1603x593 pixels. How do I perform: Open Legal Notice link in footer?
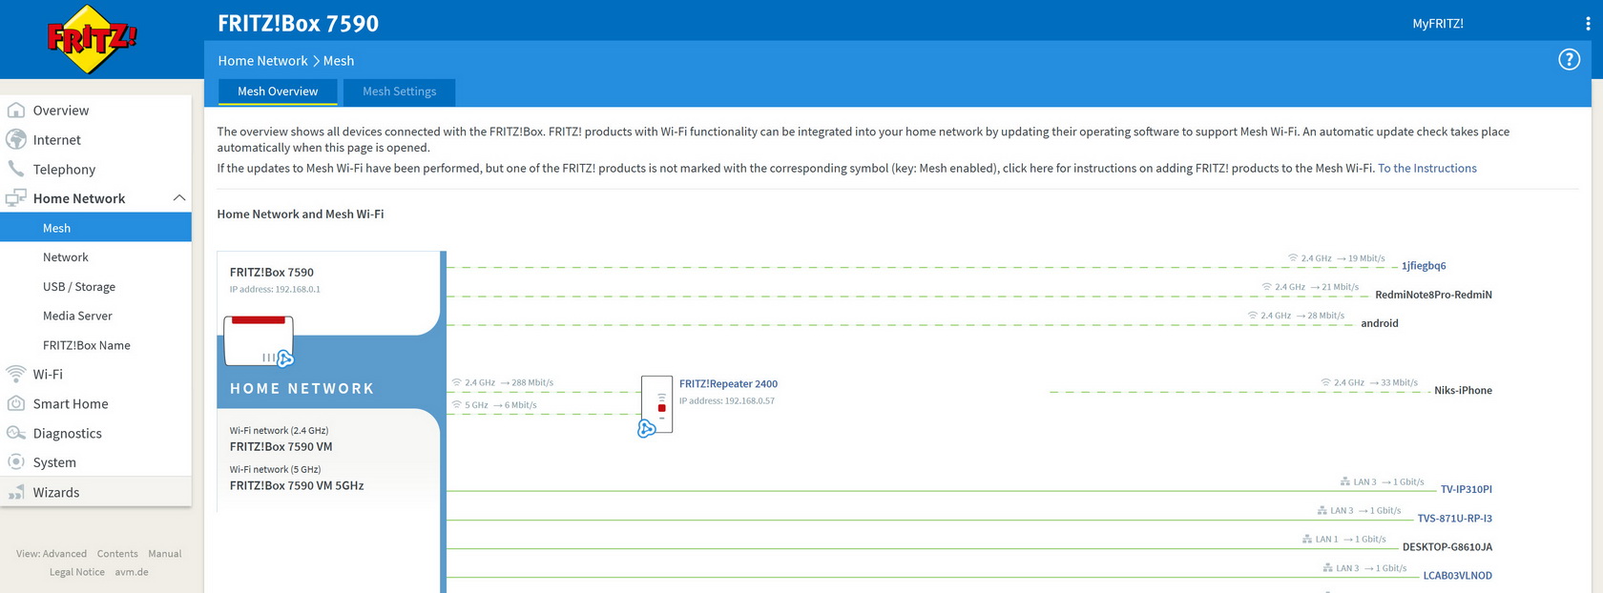click(77, 572)
